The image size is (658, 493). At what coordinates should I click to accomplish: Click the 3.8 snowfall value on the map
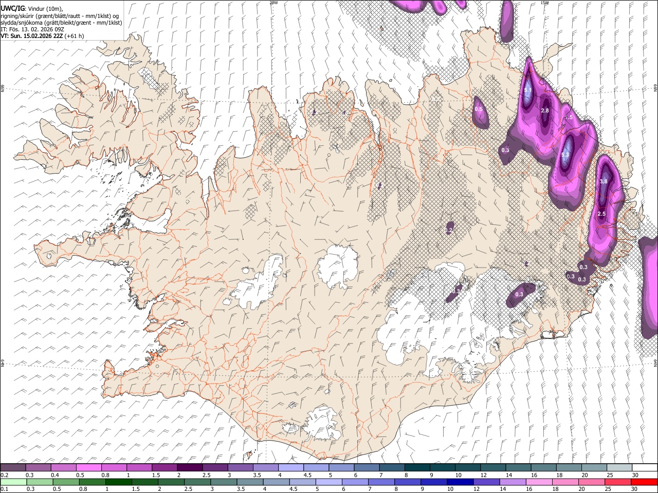604,181
